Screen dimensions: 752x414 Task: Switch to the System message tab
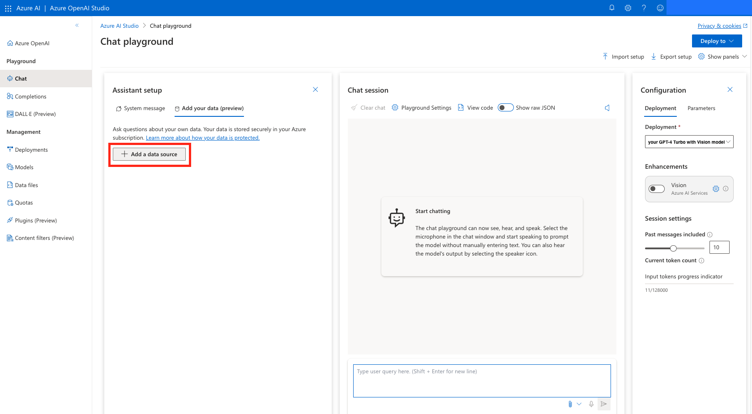tap(141, 108)
